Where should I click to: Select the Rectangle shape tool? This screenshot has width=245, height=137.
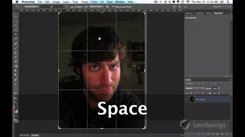(15, 93)
